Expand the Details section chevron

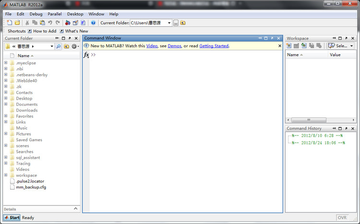pos(75,209)
